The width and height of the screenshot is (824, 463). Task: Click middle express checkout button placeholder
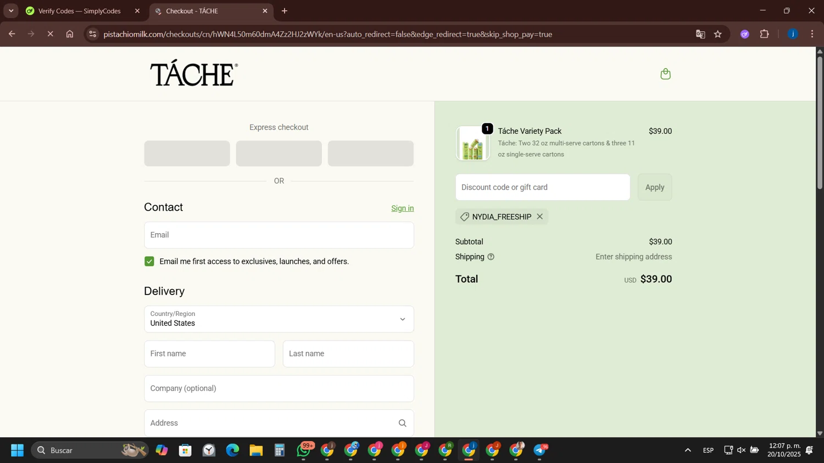(279, 154)
